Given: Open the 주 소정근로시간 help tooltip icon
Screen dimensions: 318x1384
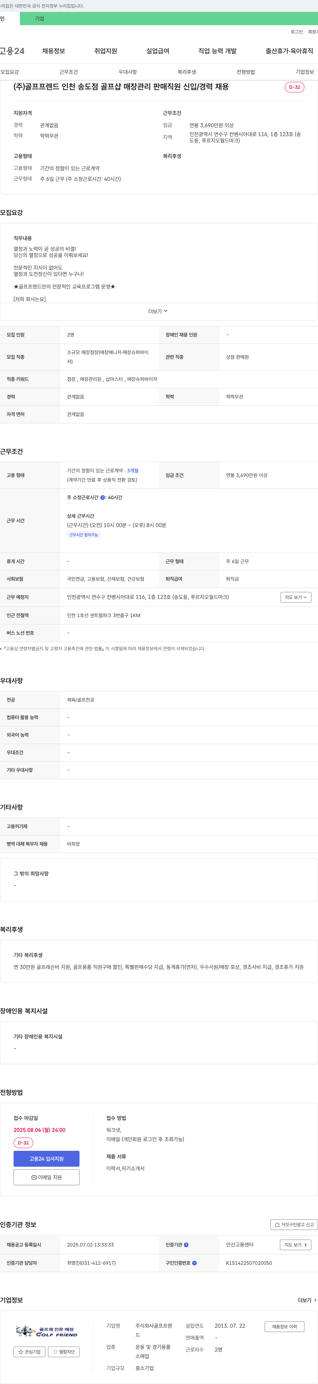Looking at the screenshot, I should point(103,498).
